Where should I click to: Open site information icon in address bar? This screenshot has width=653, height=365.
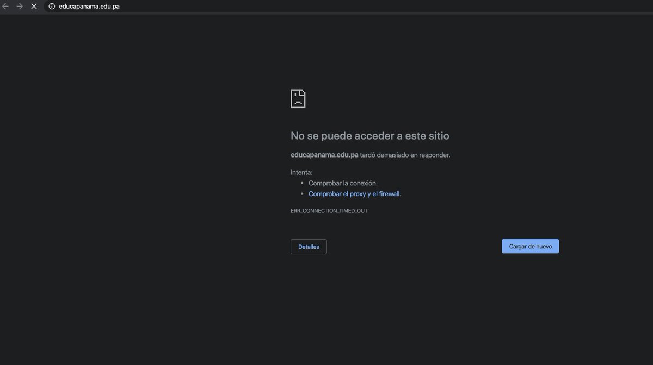click(x=52, y=7)
